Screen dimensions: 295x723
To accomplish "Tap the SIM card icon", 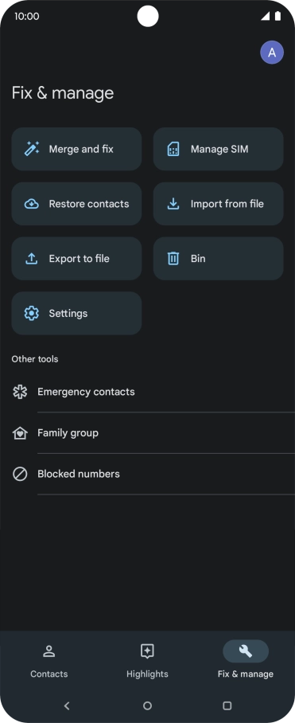I will [x=173, y=149].
